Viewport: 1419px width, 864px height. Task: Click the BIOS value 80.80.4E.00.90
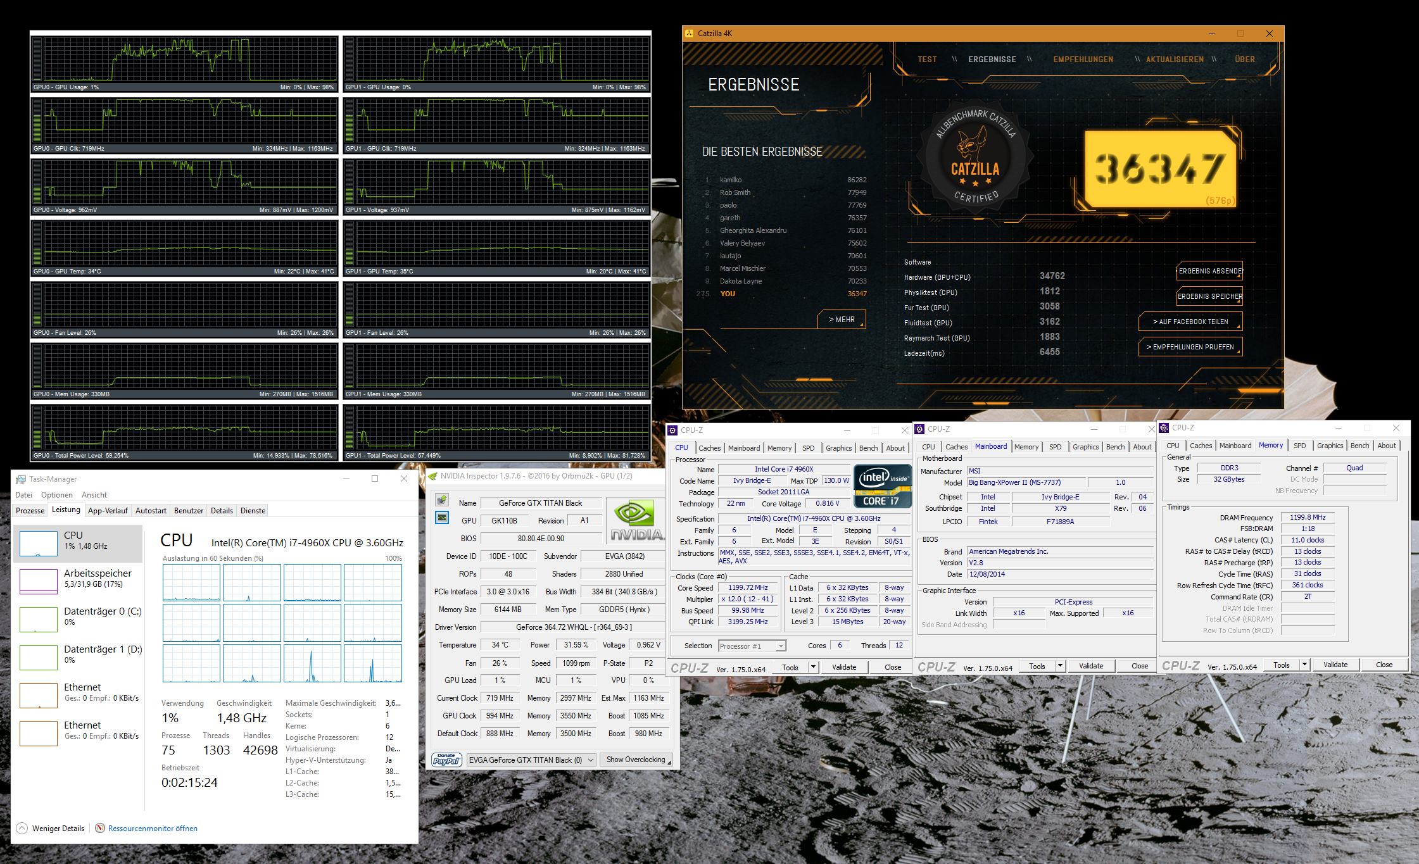541,539
